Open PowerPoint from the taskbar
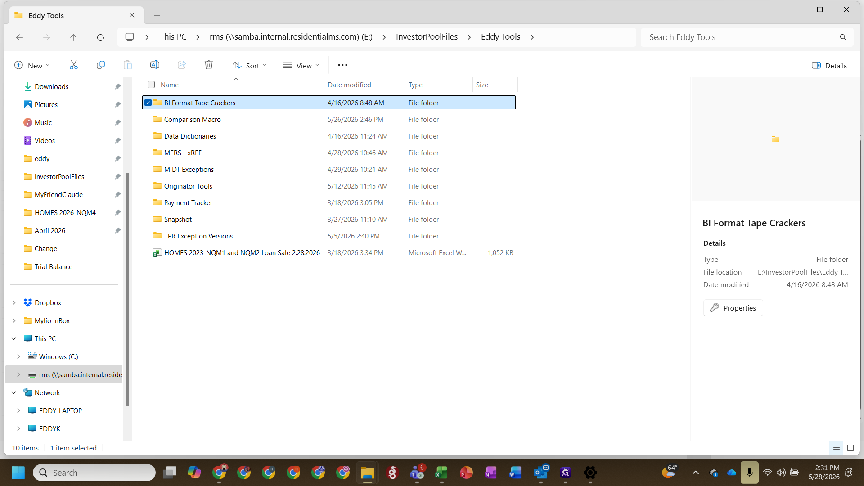Viewport: 864px width, 486px height. (x=466, y=472)
